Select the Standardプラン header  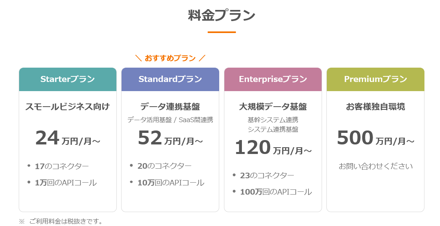click(x=170, y=79)
